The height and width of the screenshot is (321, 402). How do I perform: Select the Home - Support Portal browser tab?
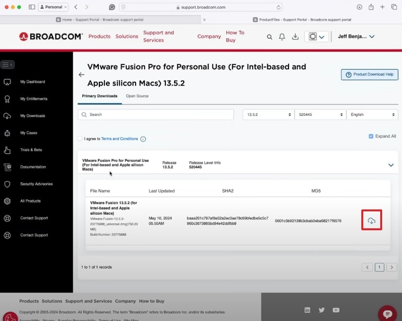pos(100,20)
